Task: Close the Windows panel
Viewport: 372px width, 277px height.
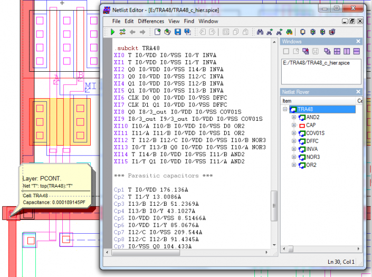Action: click(358, 42)
